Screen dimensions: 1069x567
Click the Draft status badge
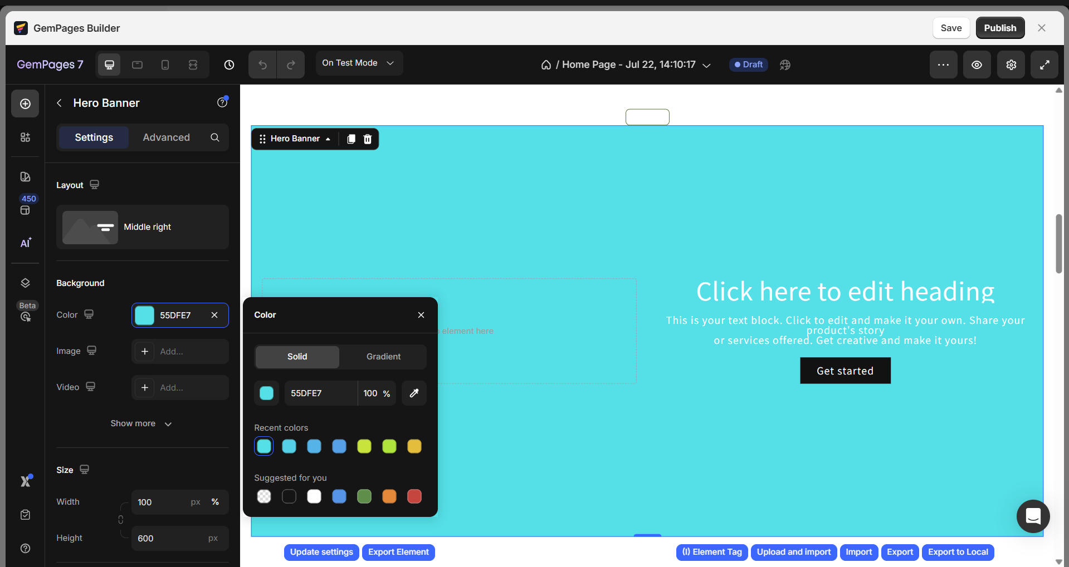coord(749,65)
